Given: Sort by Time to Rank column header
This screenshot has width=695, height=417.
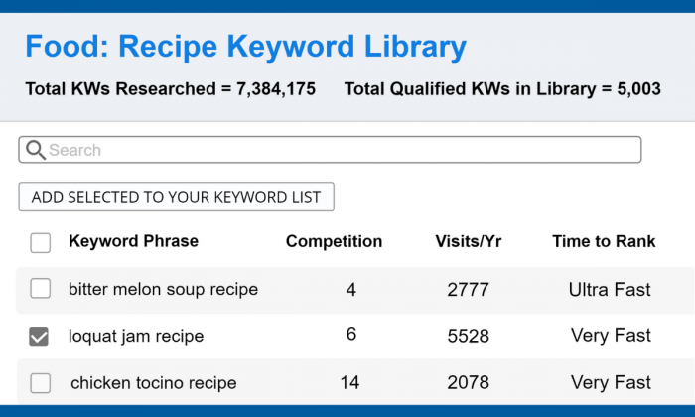Looking at the screenshot, I should coord(604,241).
